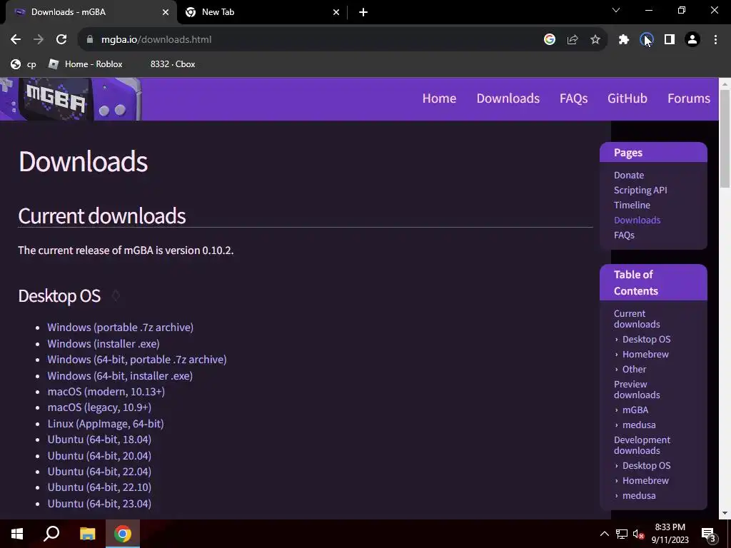Jump to Other in table of contents
The height and width of the screenshot is (548, 731).
(634, 369)
